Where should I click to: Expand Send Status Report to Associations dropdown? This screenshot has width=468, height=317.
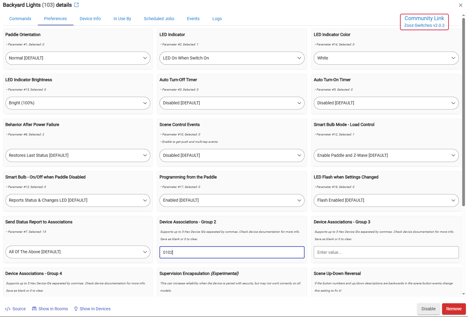[78, 252]
